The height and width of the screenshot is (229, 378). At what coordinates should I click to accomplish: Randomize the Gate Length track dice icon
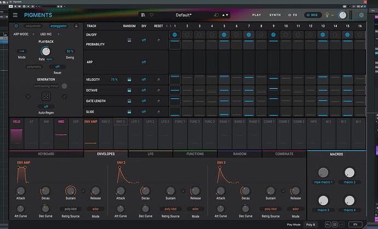(129, 101)
